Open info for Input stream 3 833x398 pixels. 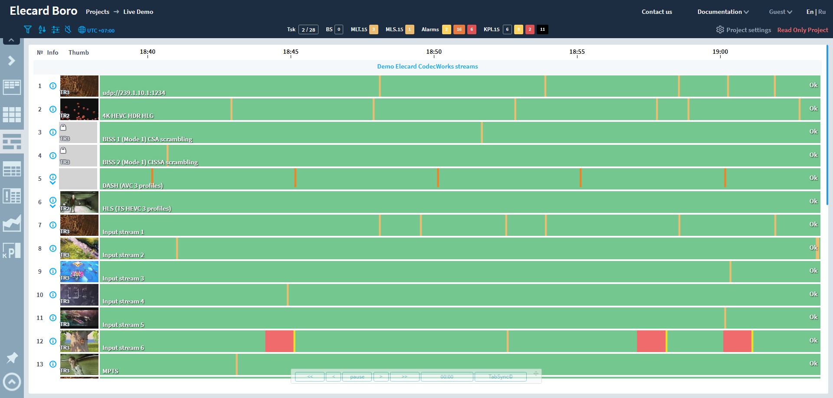click(53, 271)
